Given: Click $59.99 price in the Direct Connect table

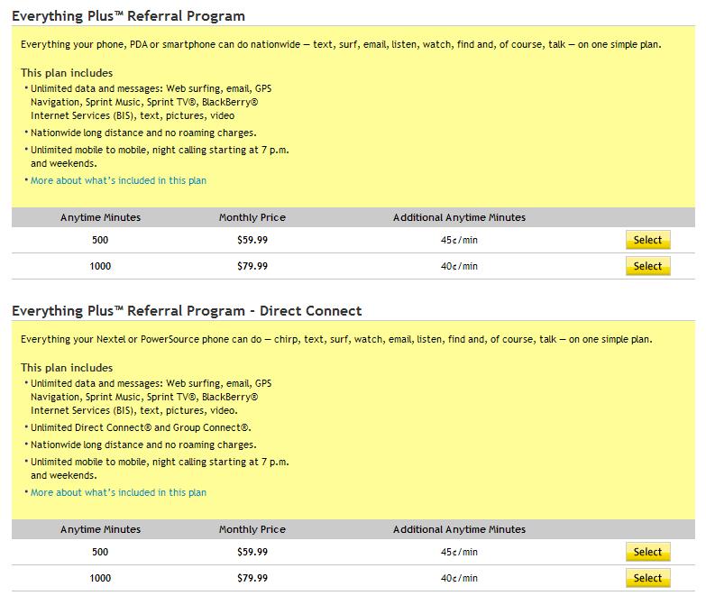Looking at the screenshot, I should [x=252, y=552].
